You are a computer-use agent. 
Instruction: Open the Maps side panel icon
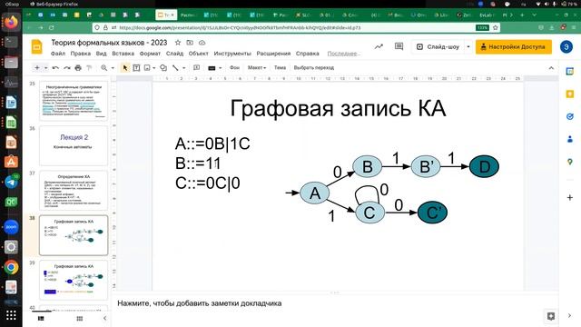tap(570, 162)
